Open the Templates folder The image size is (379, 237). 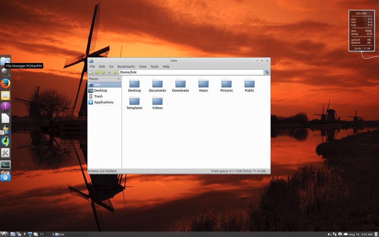(134, 103)
